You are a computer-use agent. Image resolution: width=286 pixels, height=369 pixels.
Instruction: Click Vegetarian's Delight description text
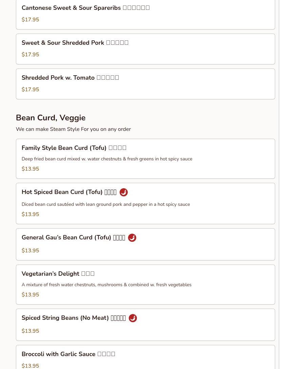[x=106, y=285]
